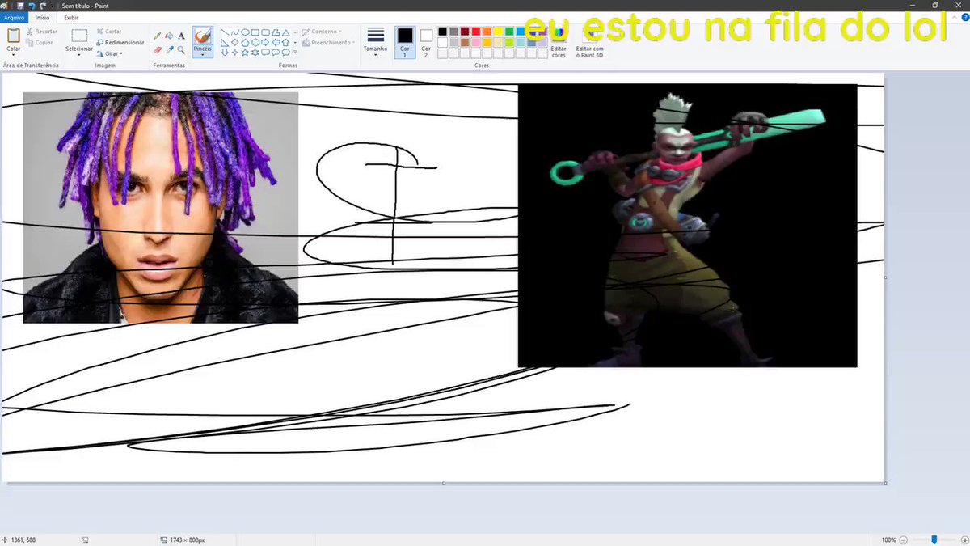Screen dimensions: 970x546
Task: Open the Quick Access Toolbar customize arrow
Action: (52, 5)
